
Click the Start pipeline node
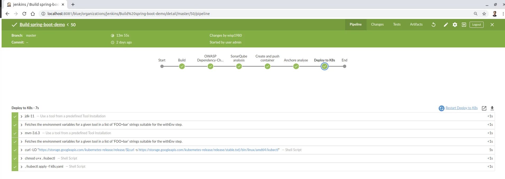click(162, 66)
